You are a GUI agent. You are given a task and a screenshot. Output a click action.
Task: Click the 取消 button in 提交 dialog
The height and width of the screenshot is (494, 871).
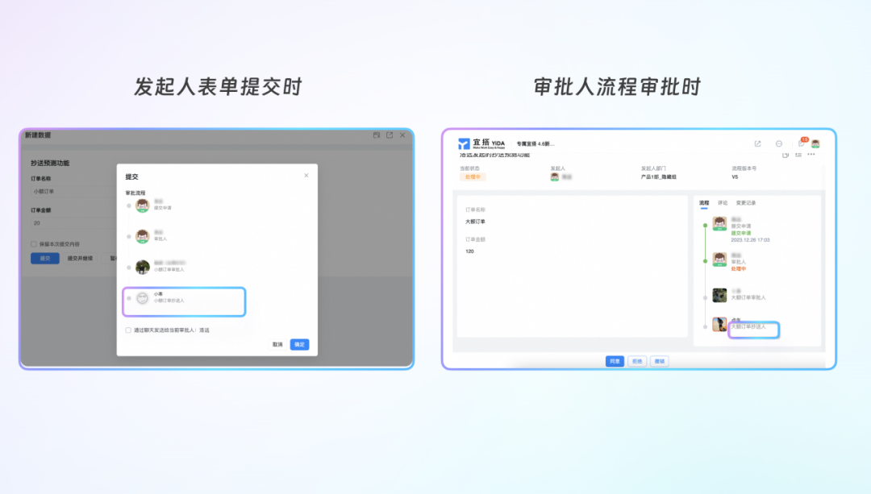click(277, 345)
